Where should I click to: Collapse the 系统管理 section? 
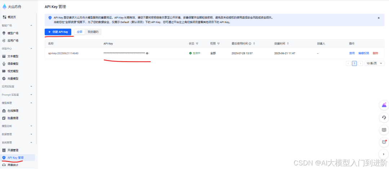[x=31, y=142]
